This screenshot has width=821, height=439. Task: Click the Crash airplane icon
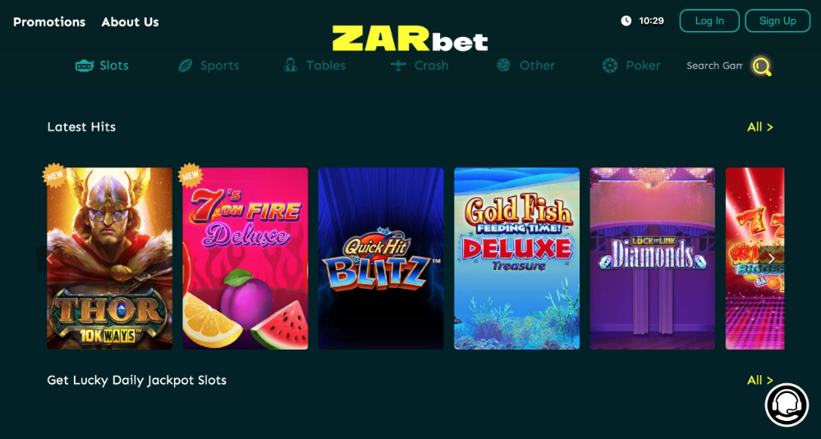pyautogui.click(x=398, y=66)
